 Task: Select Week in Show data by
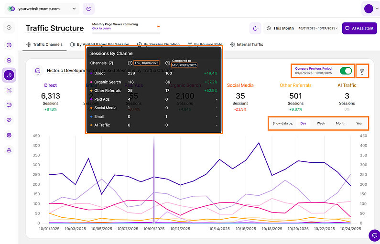pos(321,123)
